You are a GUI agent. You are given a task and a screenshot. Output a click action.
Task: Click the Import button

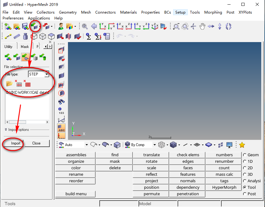point(16,143)
